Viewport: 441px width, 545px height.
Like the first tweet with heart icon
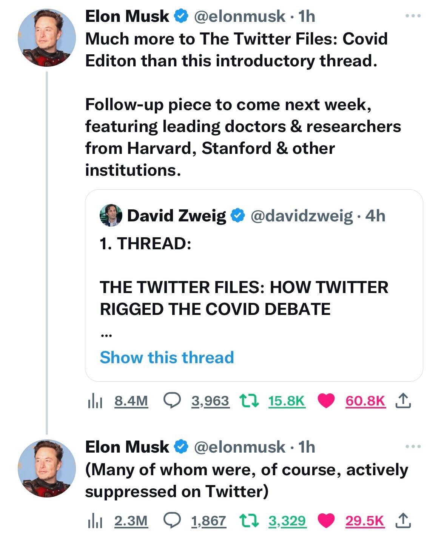click(326, 401)
